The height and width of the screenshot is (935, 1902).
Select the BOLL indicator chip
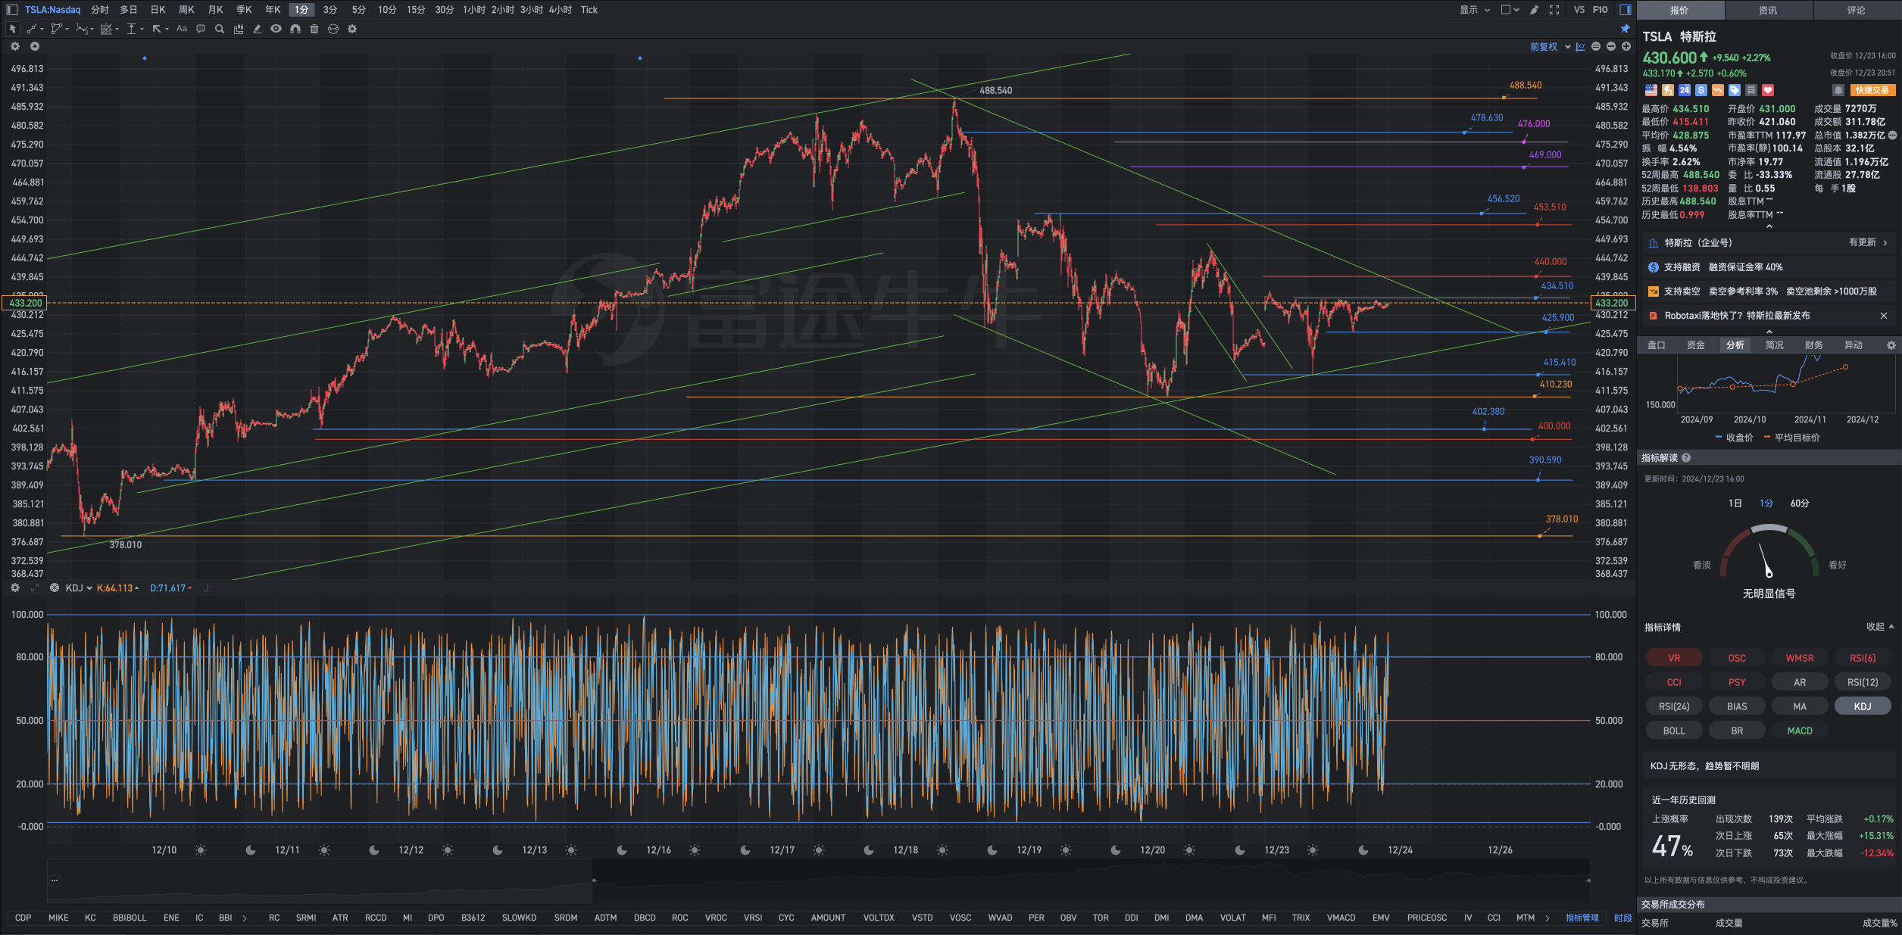[x=1674, y=731]
